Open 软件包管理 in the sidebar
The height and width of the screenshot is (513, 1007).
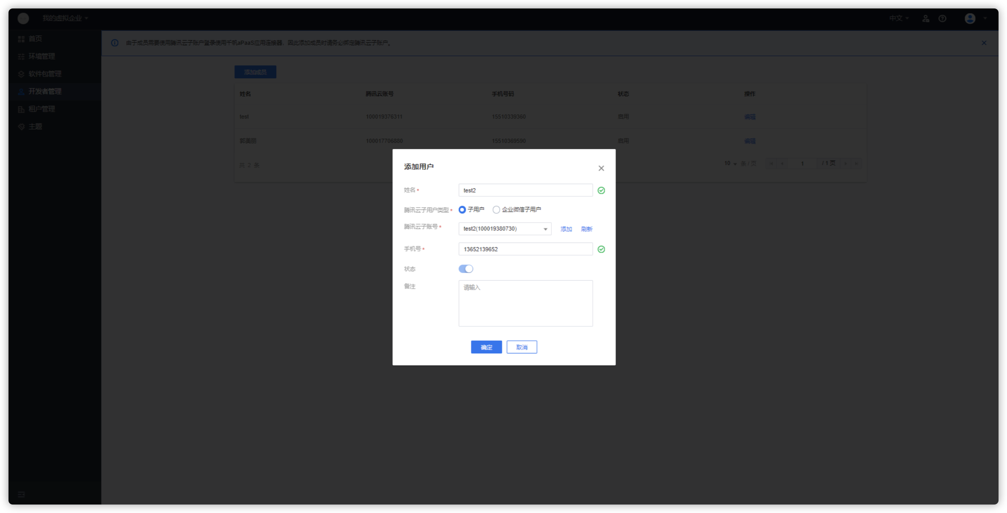[55, 74]
